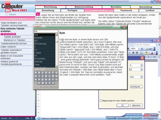Open lesson 'Tabellenelemente löschen'
Viewport: 161px width, 120px height.
[x=14, y=43]
